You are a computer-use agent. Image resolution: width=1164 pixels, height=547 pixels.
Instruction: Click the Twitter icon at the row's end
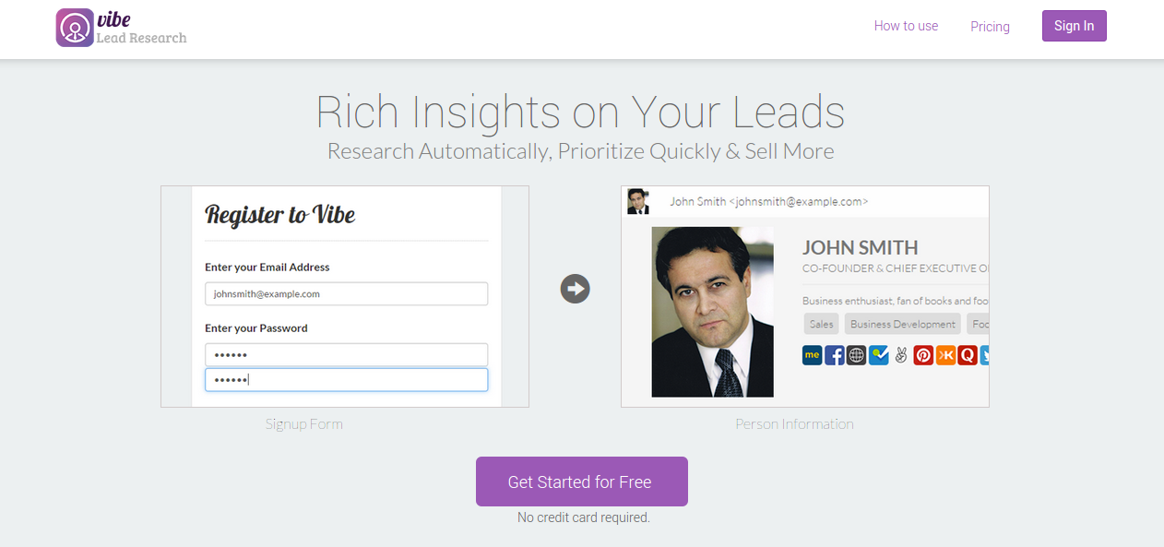coord(983,355)
